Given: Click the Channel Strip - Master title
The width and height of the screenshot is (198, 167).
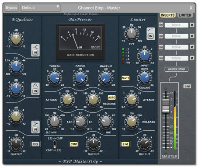Looking at the screenshot, I should coord(99,8).
